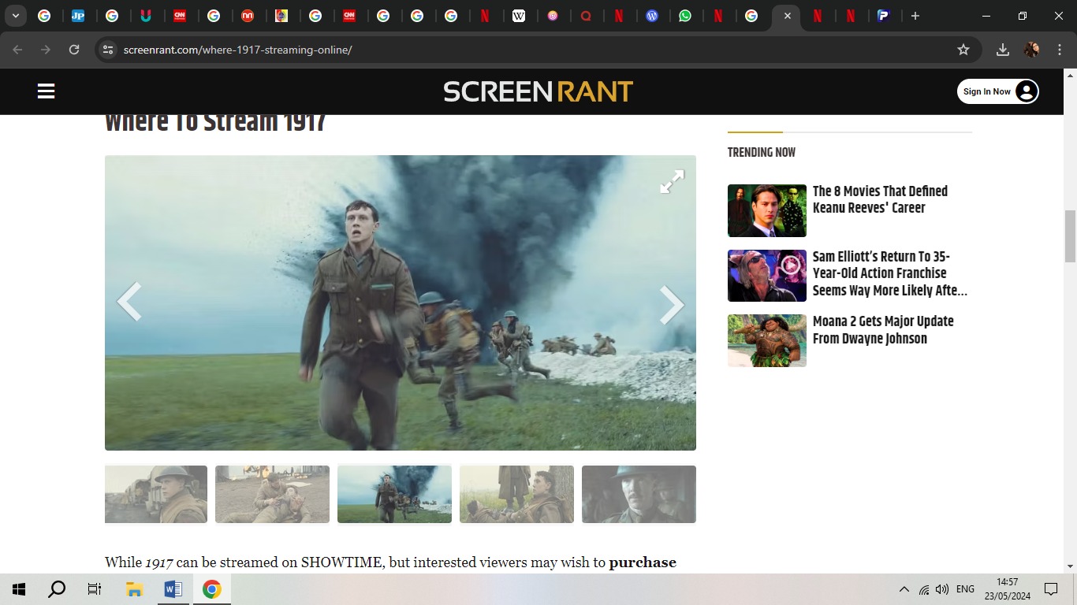
Task: Click the Keanu Reeves article thumbnail
Action: pos(767,210)
